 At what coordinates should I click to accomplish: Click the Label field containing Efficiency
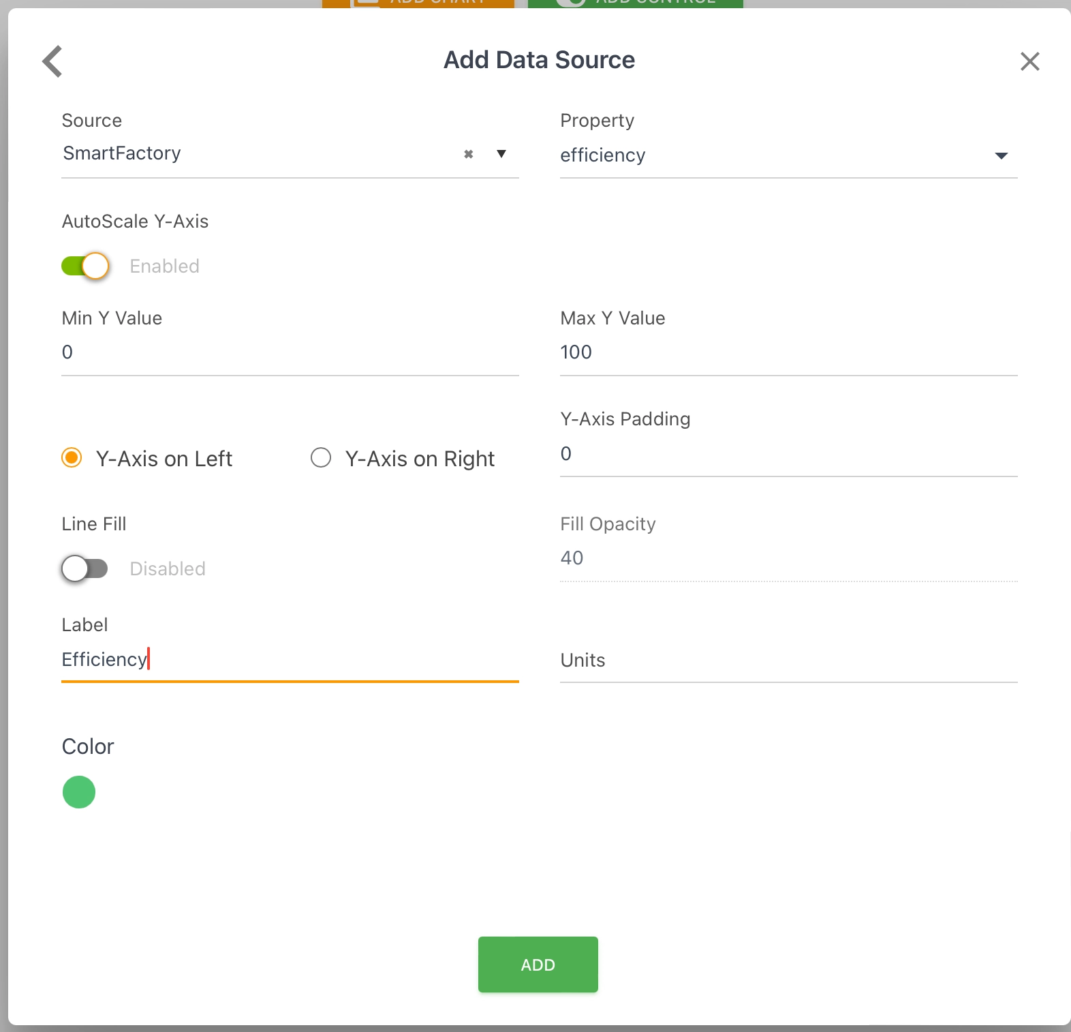point(290,660)
